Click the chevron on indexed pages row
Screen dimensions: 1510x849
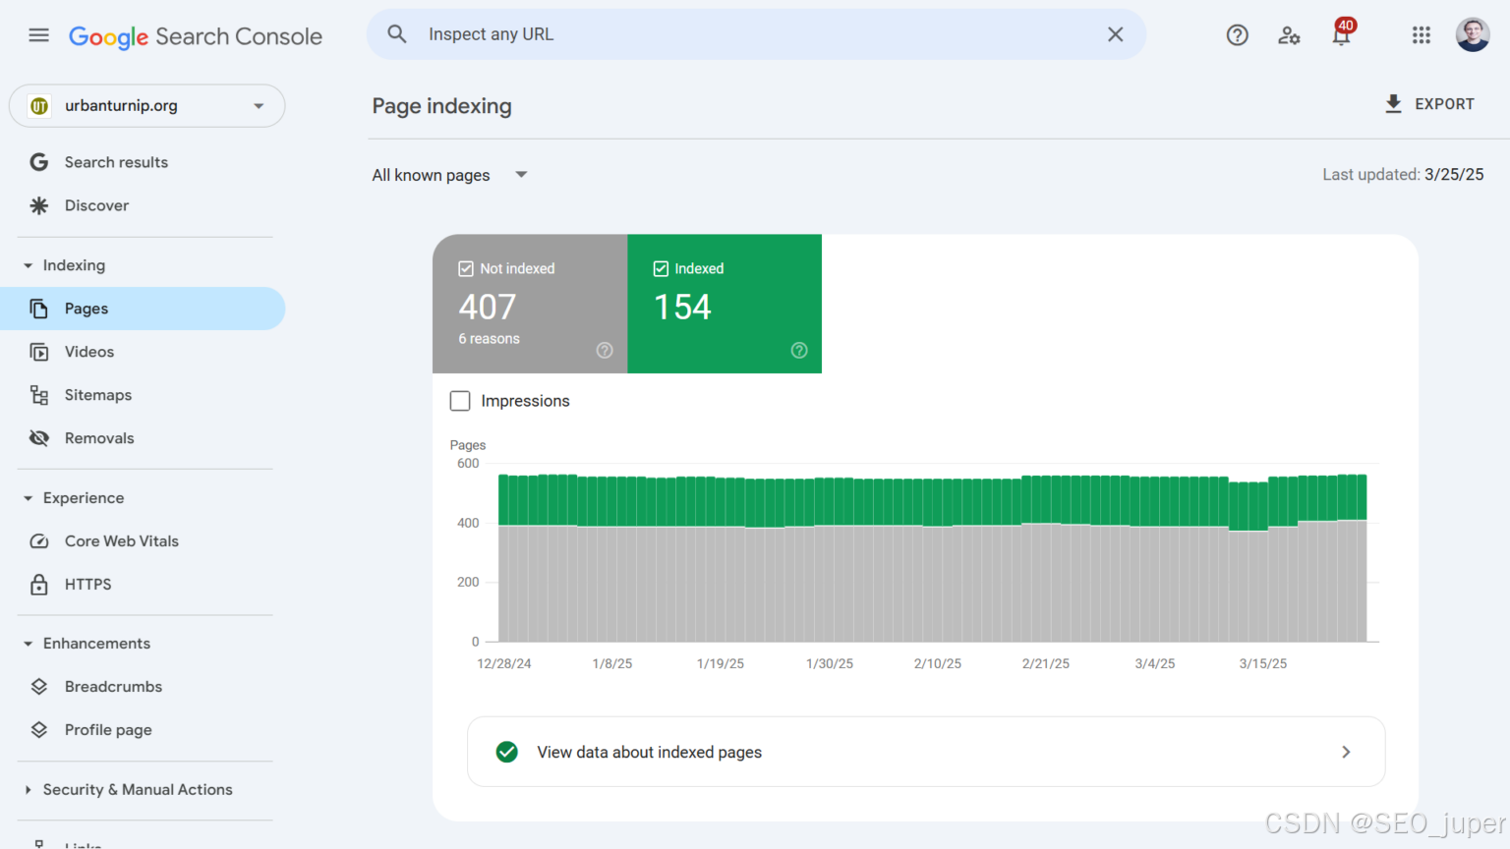point(1346,752)
